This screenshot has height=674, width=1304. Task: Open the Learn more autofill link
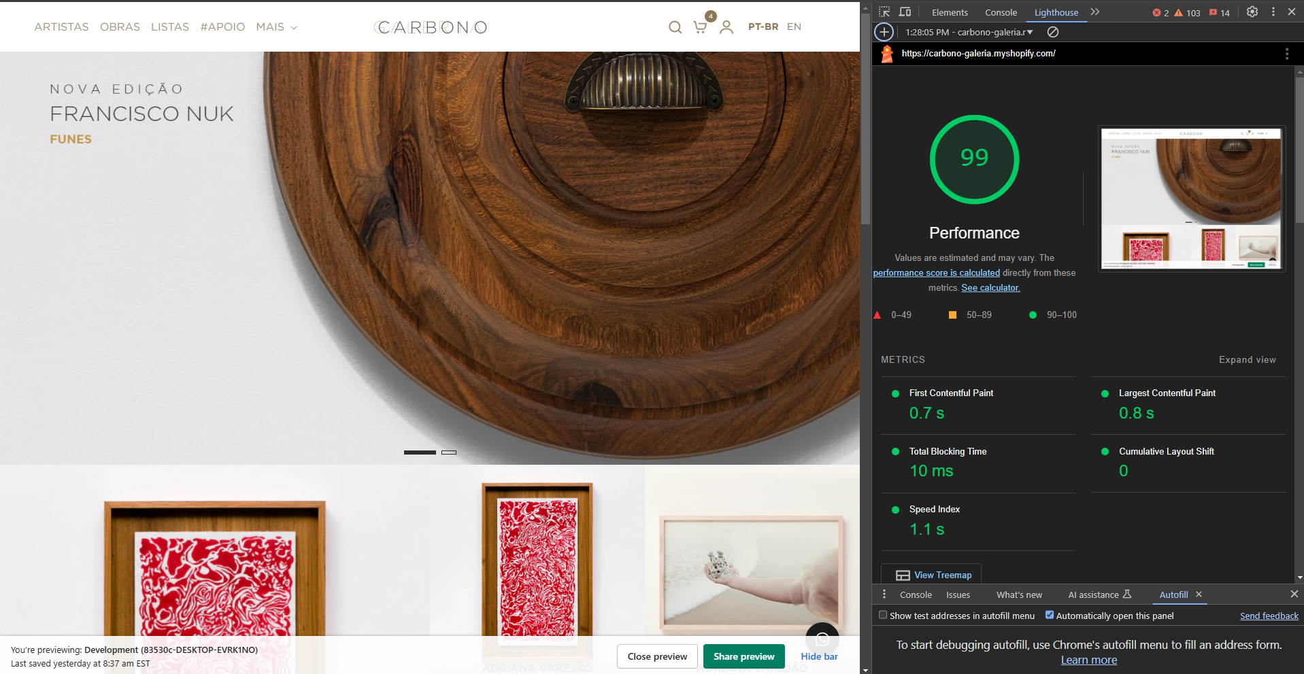point(1089,660)
